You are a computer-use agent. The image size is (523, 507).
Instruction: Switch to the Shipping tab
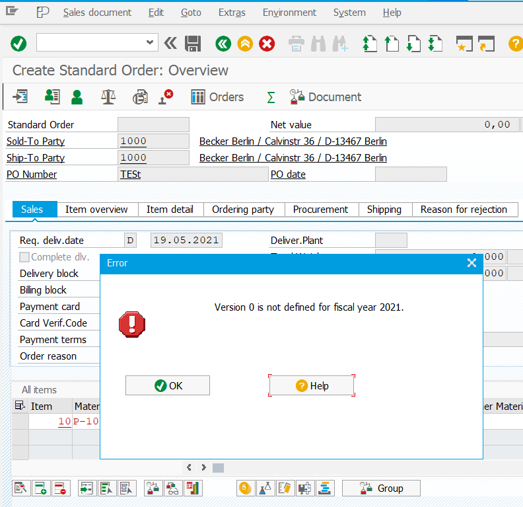coord(384,210)
